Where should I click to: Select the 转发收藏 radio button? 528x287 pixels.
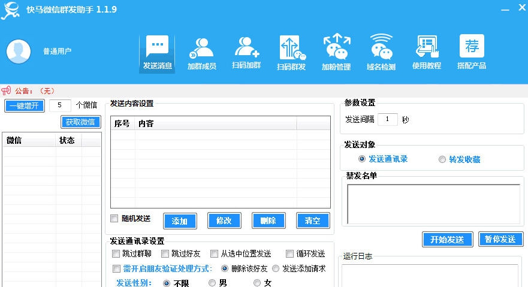click(x=442, y=159)
